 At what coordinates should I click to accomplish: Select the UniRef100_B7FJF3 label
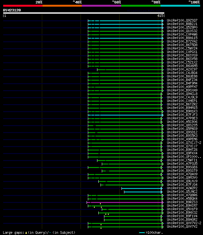click(182, 115)
